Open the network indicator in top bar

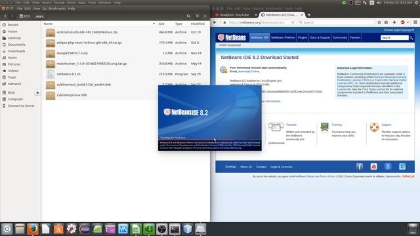pos(365,3)
